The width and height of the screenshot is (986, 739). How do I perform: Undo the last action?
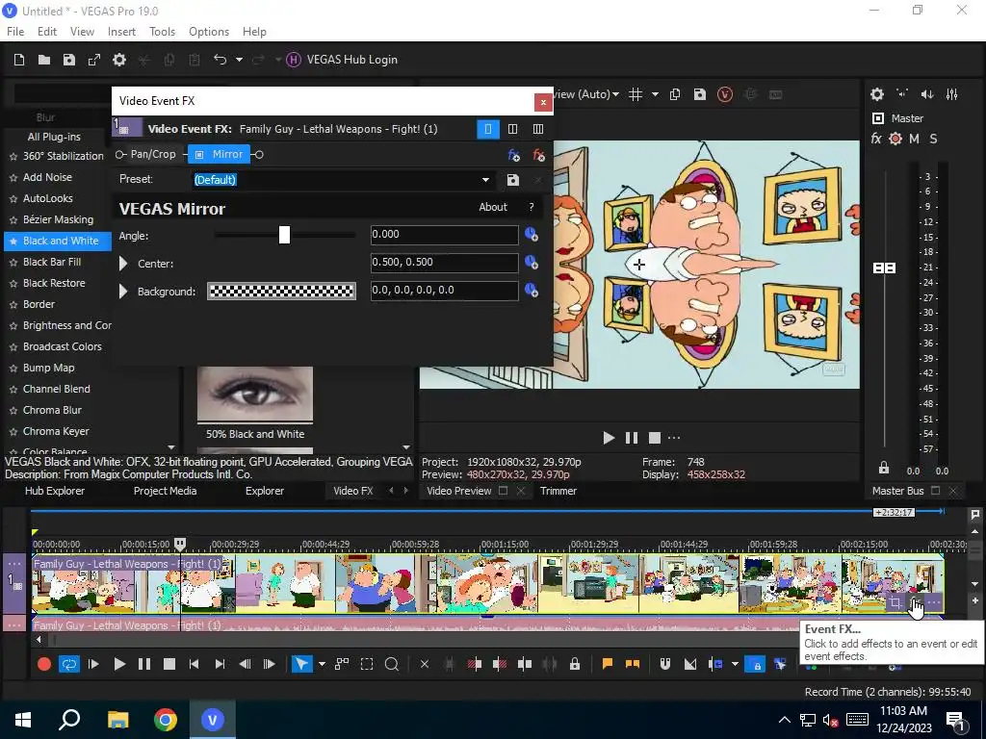[220, 60]
